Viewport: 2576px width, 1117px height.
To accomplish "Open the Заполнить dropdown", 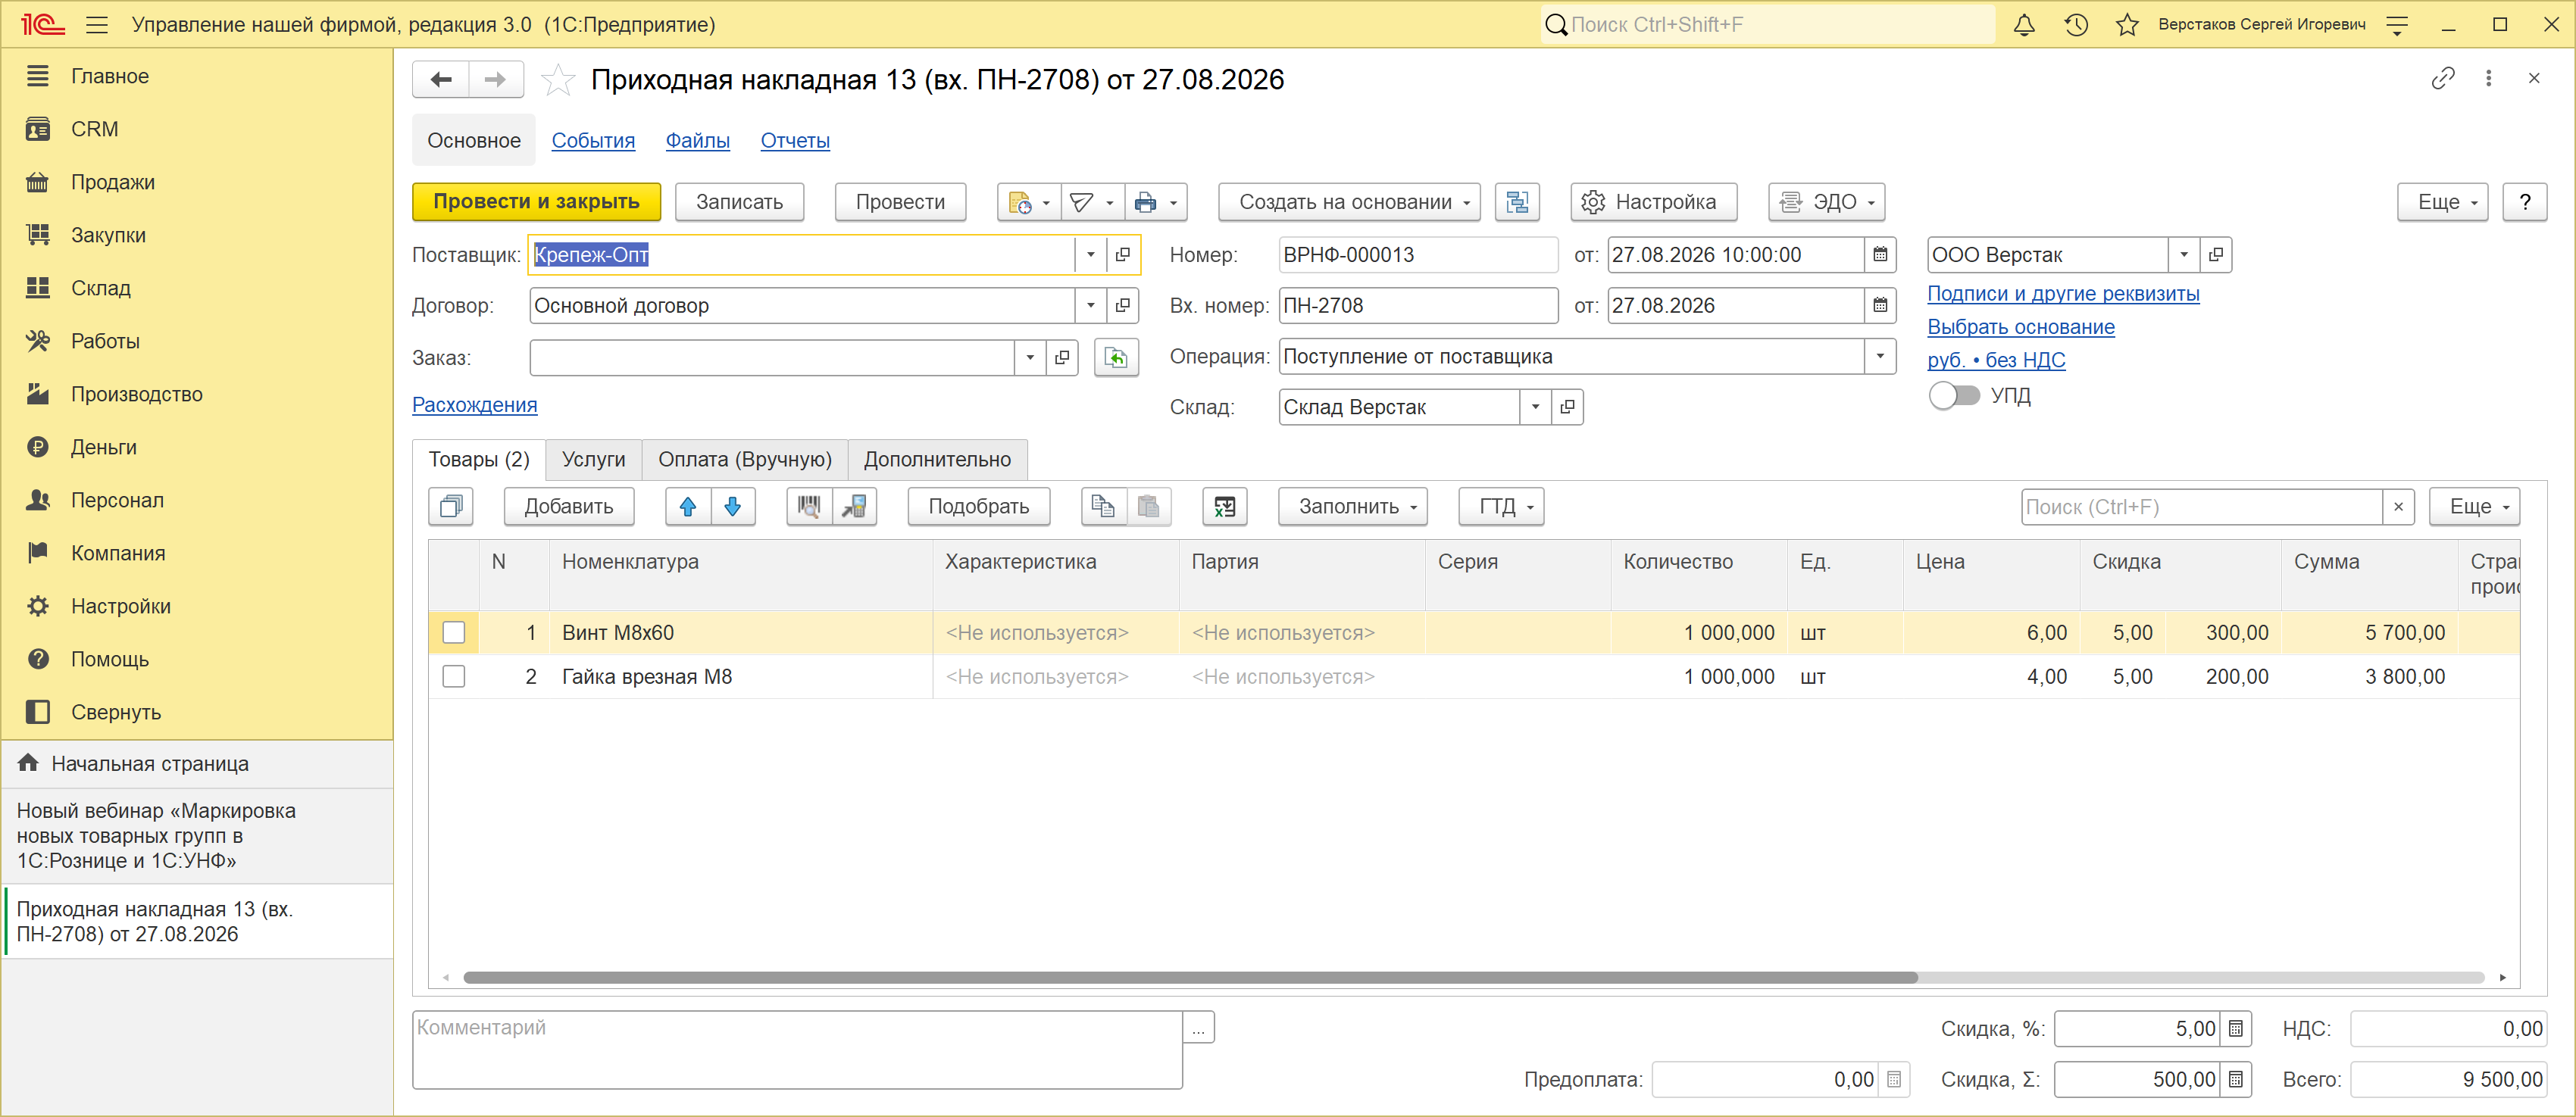I will [x=1352, y=507].
